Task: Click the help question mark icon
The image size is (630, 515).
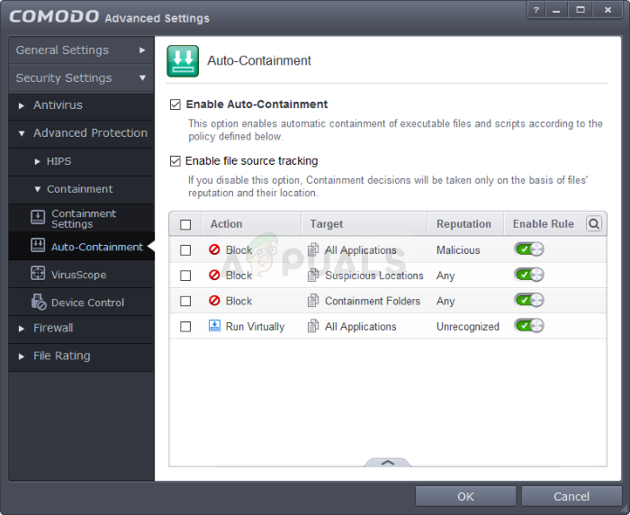Action: click(535, 10)
